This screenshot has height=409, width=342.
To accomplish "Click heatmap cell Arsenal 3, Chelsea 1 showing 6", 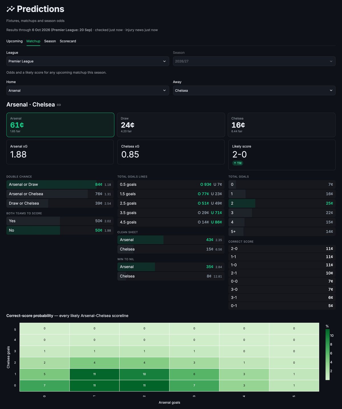I will tap(194, 374).
